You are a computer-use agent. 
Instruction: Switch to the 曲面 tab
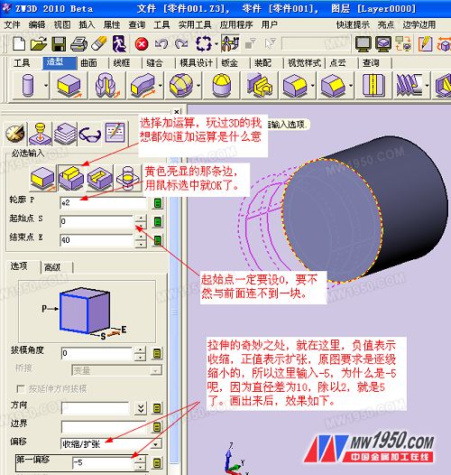88,63
